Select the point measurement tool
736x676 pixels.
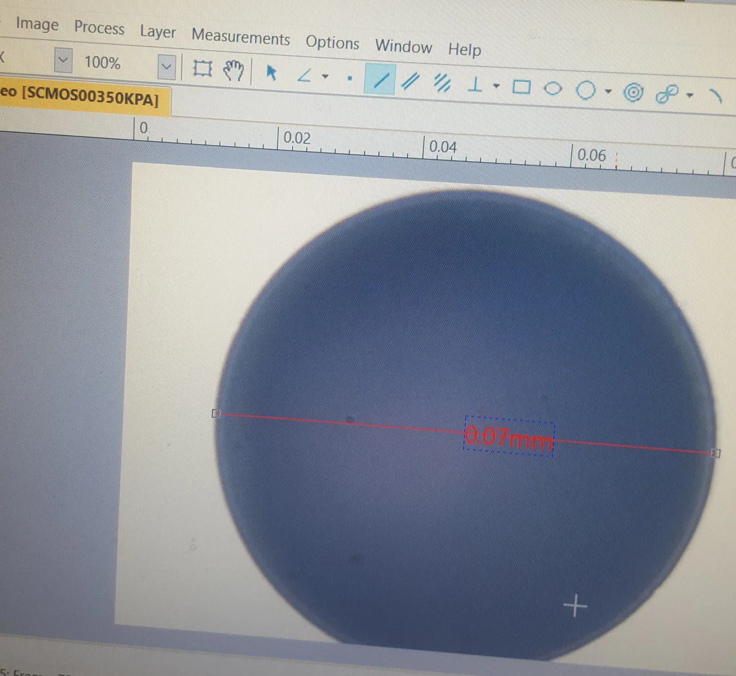tap(350, 78)
